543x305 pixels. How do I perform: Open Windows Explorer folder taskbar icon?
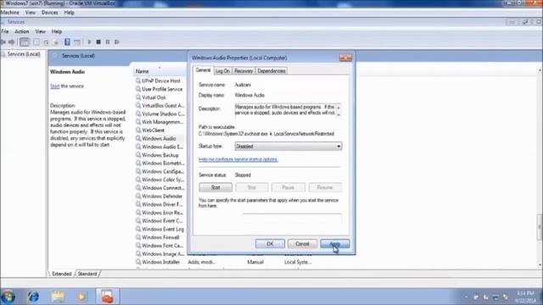click(58, 297)
